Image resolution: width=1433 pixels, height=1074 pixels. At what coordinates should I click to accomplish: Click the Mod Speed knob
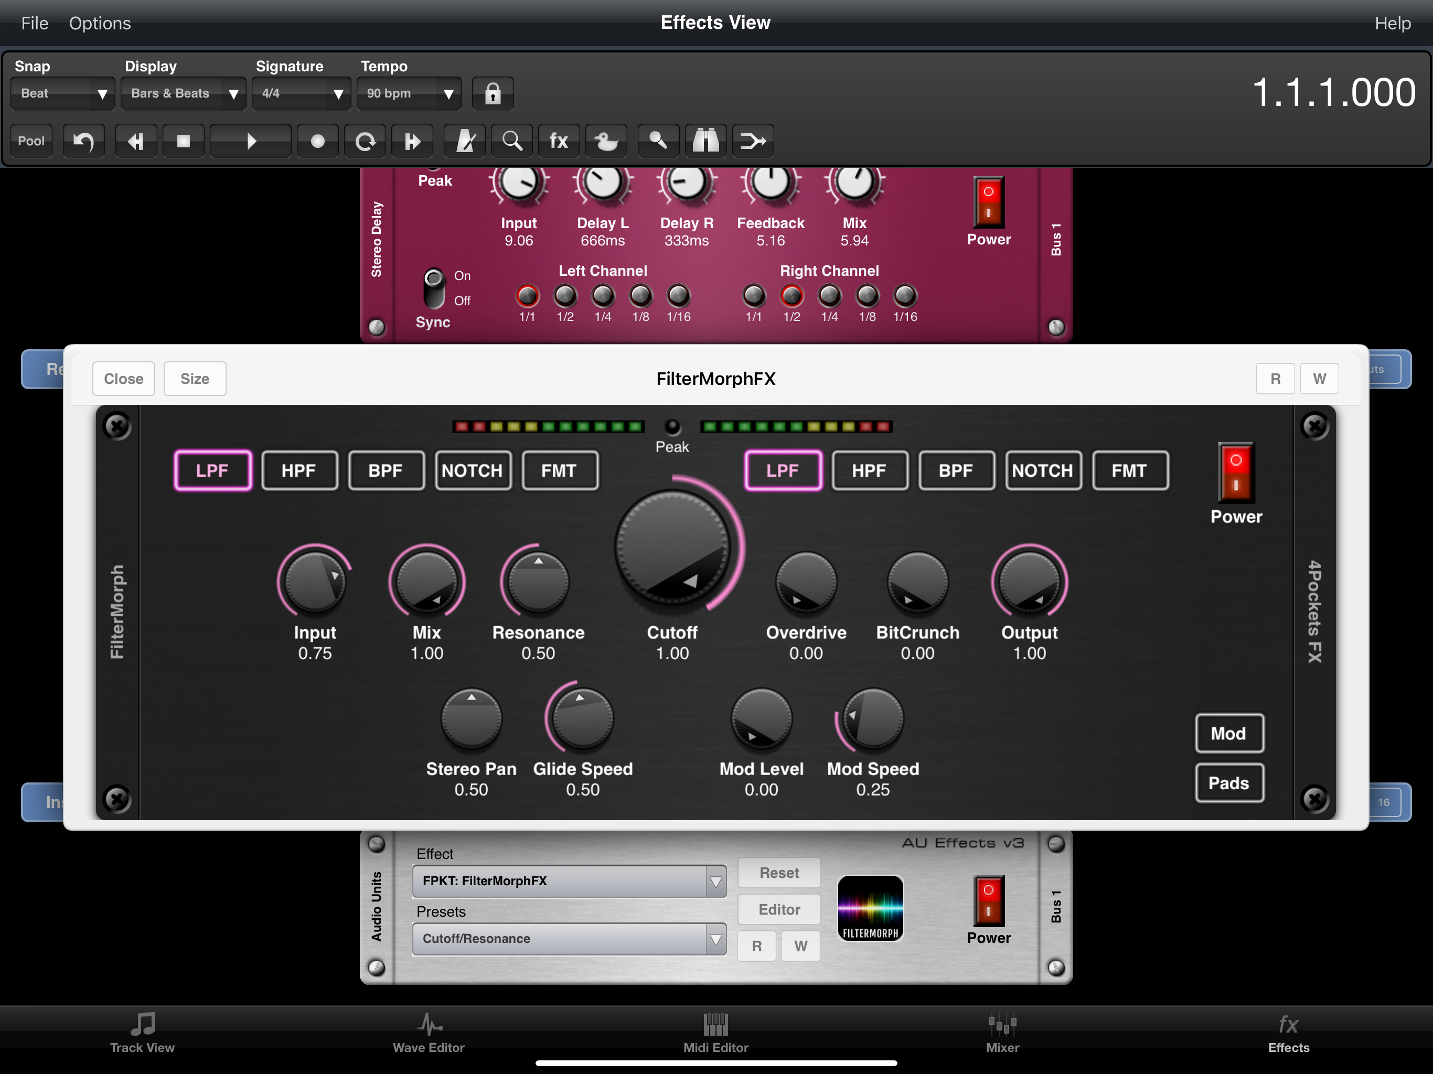(873, 719)
